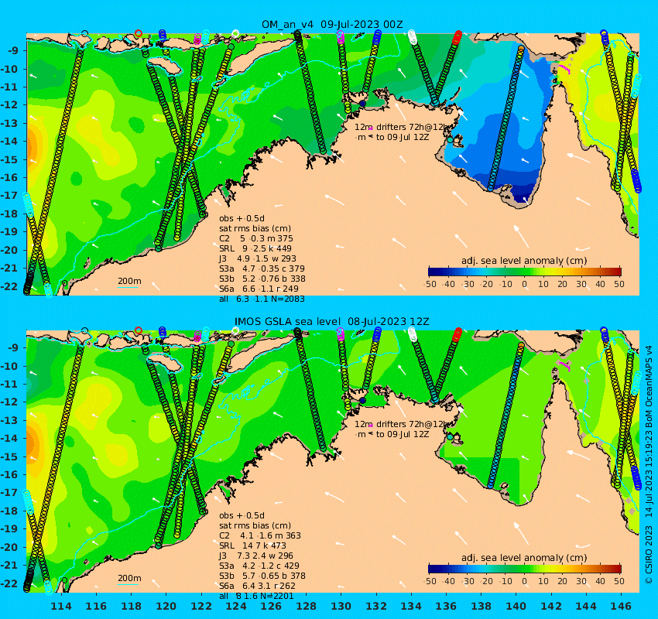Click 'sat rms bias (cm)' header in bottom panel
Screen dimensions: 658x619
click(x=255, y=525)
